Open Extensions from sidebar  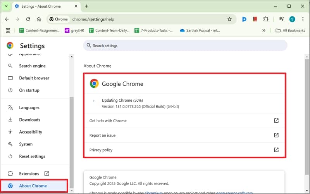click(29, 173)
